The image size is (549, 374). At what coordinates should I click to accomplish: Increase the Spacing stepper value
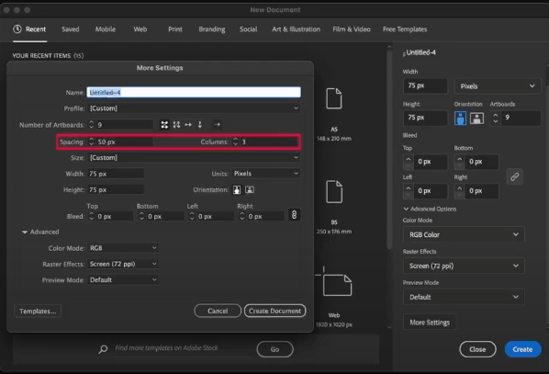tap(92, 139)
